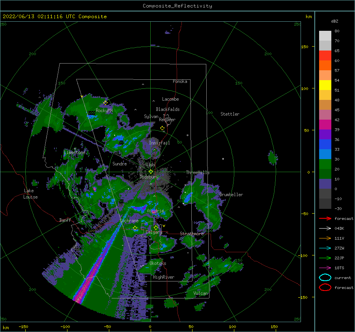
Task: Click the red forecast arrow in the legend
Action: tap(325, 218)
